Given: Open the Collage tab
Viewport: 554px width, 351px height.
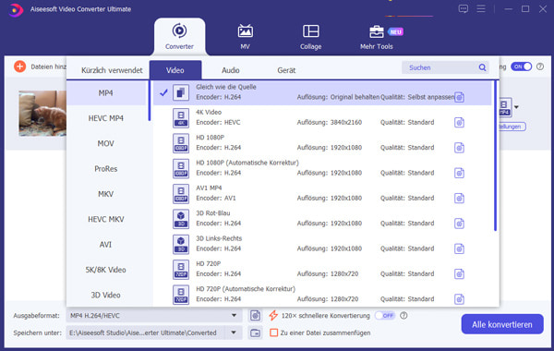Looking at the screenshot, I should (x=310, y=37).
